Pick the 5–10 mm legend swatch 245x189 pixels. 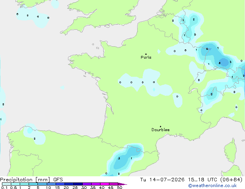click(42, 184)
